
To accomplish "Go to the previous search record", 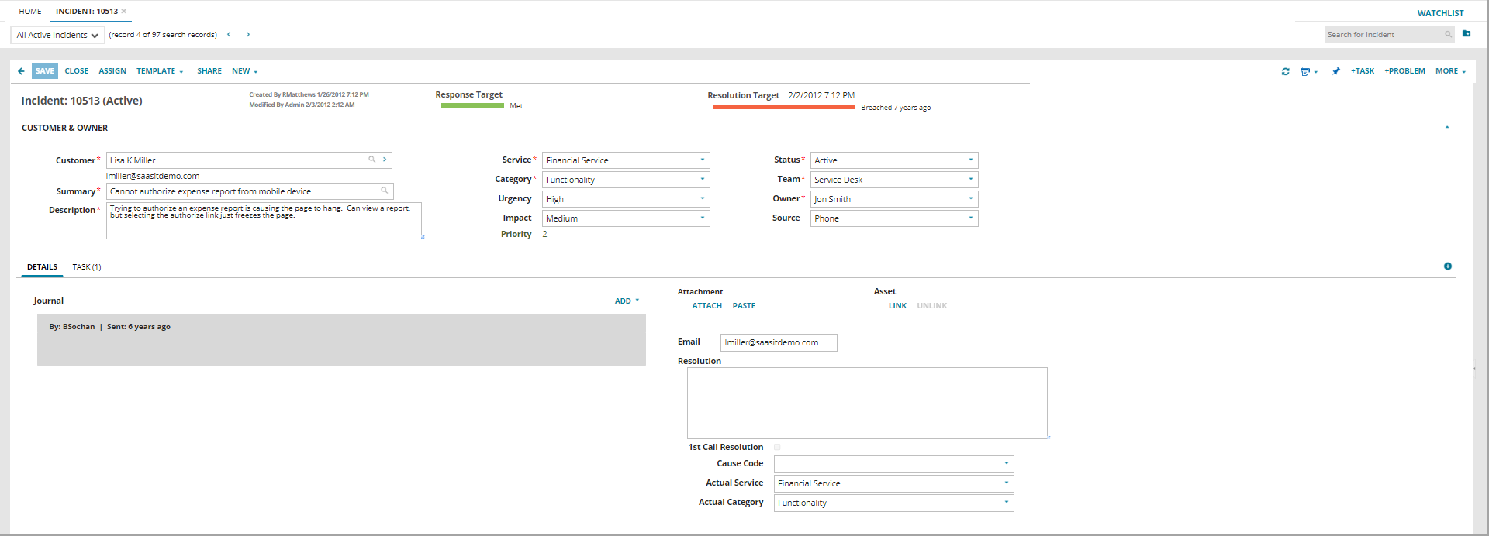I will point(229,34).
